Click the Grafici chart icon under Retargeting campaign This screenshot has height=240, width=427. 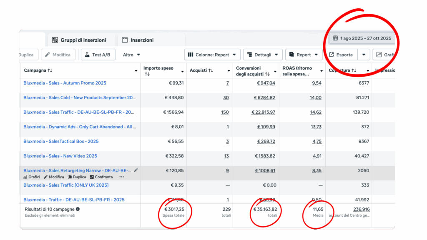[25, 177]
